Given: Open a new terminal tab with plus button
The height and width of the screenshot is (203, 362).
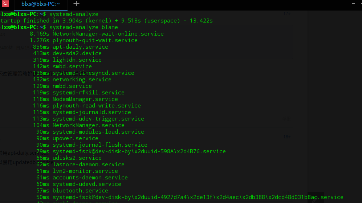Looking at the screenshot, I should point(76,4).
